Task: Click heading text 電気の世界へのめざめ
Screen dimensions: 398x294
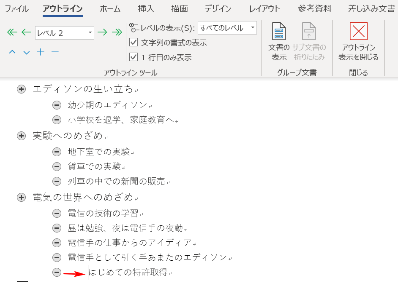Action: click(x=83, y=198)
